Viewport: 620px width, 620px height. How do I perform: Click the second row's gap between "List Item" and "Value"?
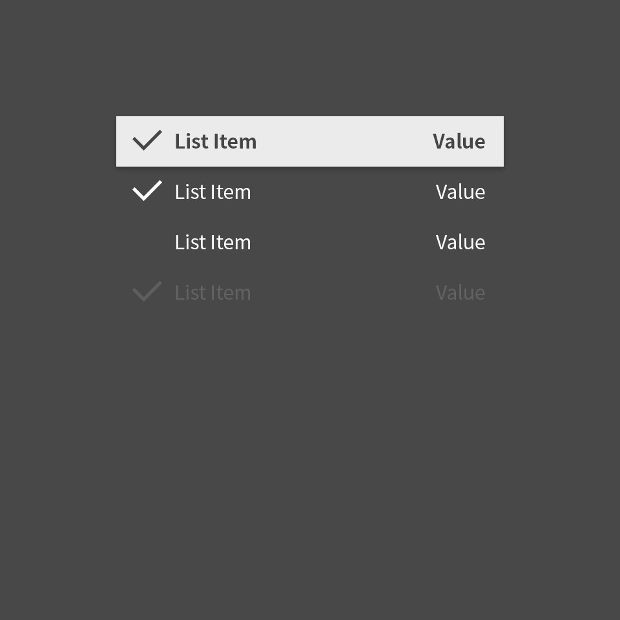343,192
